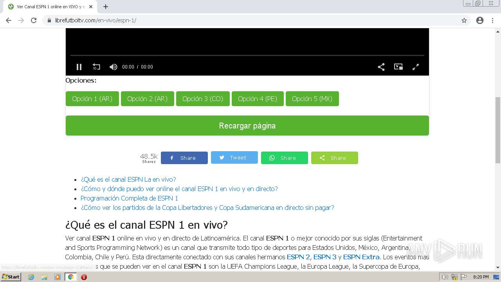Image resolution: width=501 pixels, height=282 pixels.
Task: Open Copa Libertadores y Sudamericana link
Action: (x=207, y=208)
